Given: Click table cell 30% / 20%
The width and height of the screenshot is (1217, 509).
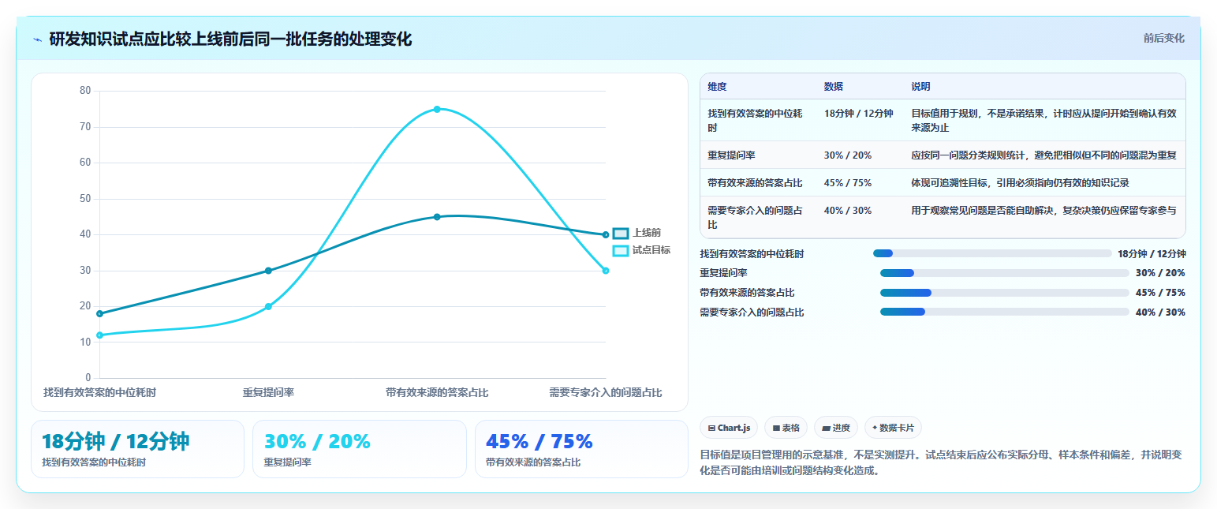Looking at the screenshot, I should (x=848, y=155).
